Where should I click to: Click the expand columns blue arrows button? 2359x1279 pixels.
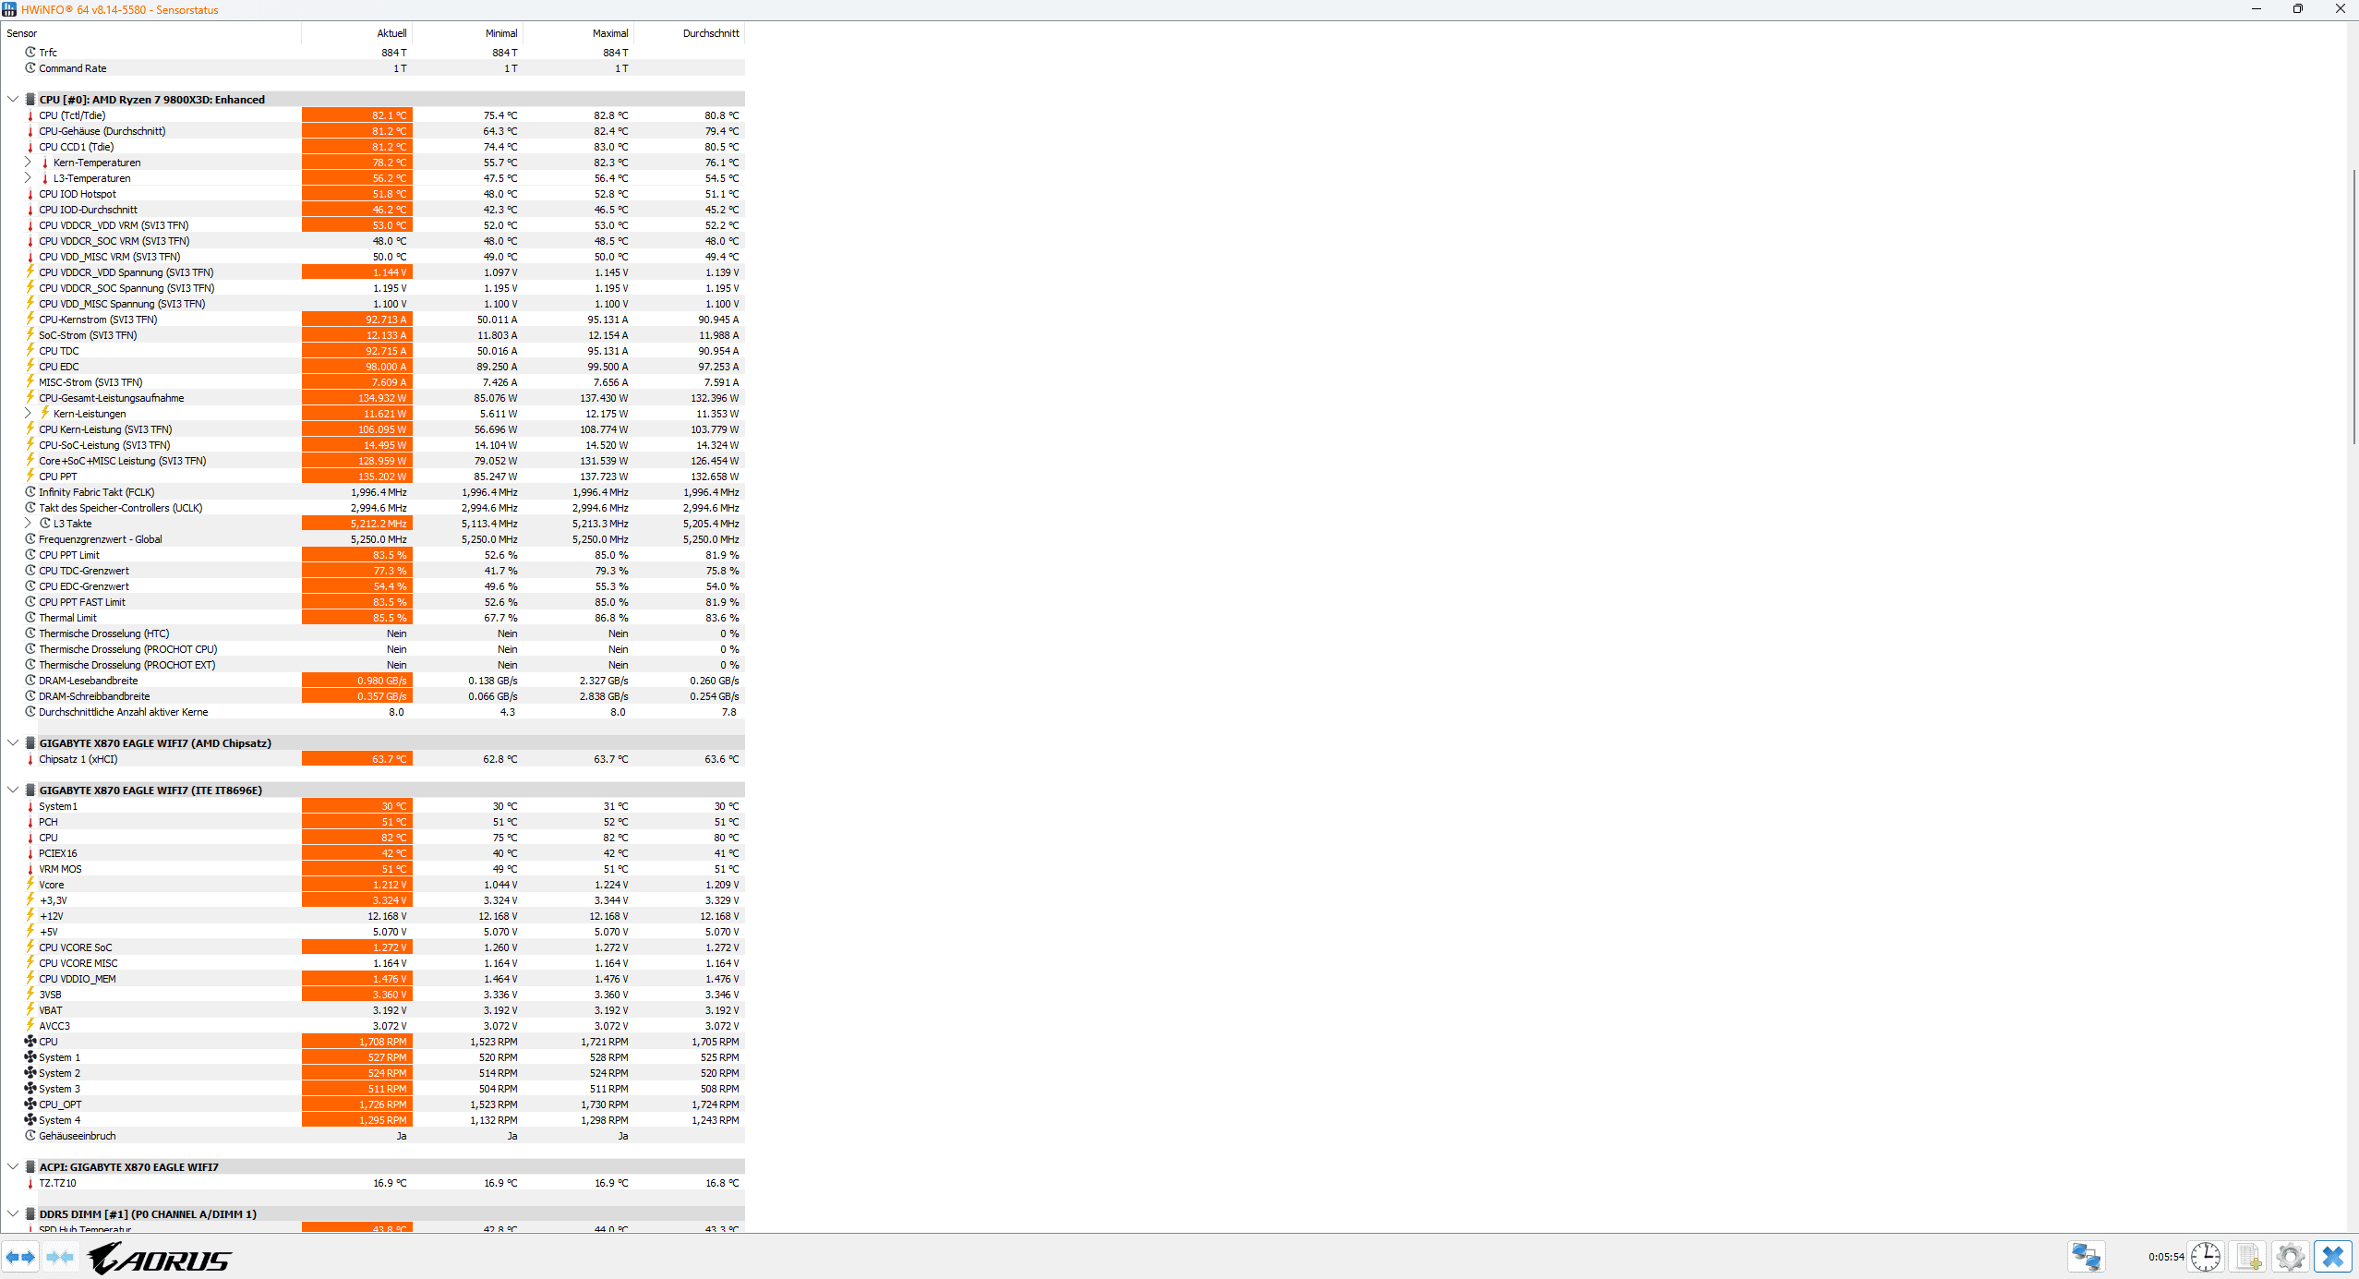pyautogui.click(x=20, y=1257)
